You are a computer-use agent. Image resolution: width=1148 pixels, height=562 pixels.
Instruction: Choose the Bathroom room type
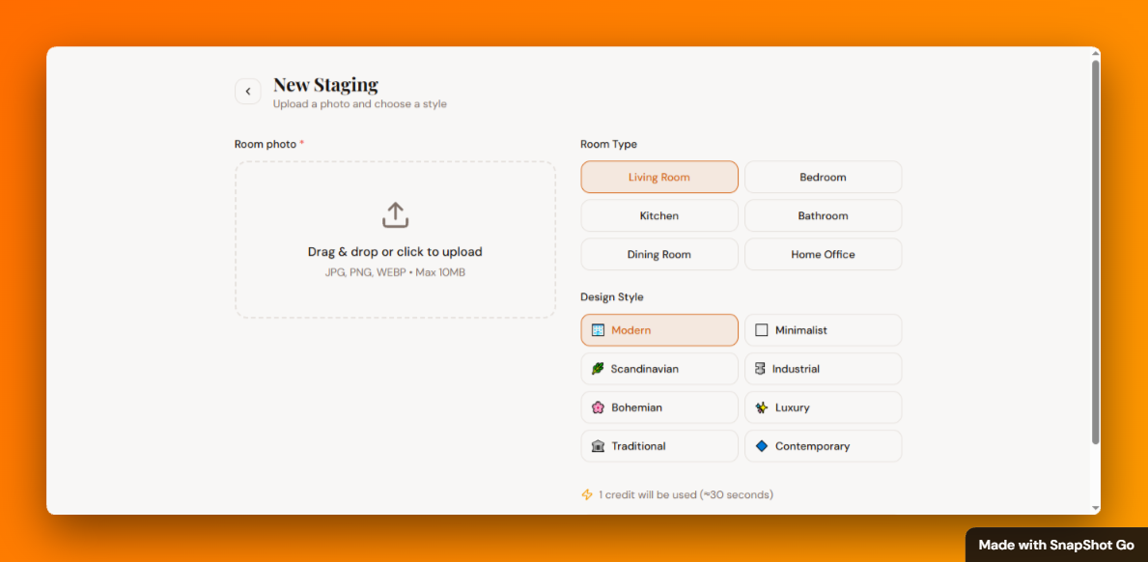coord(823,215)
